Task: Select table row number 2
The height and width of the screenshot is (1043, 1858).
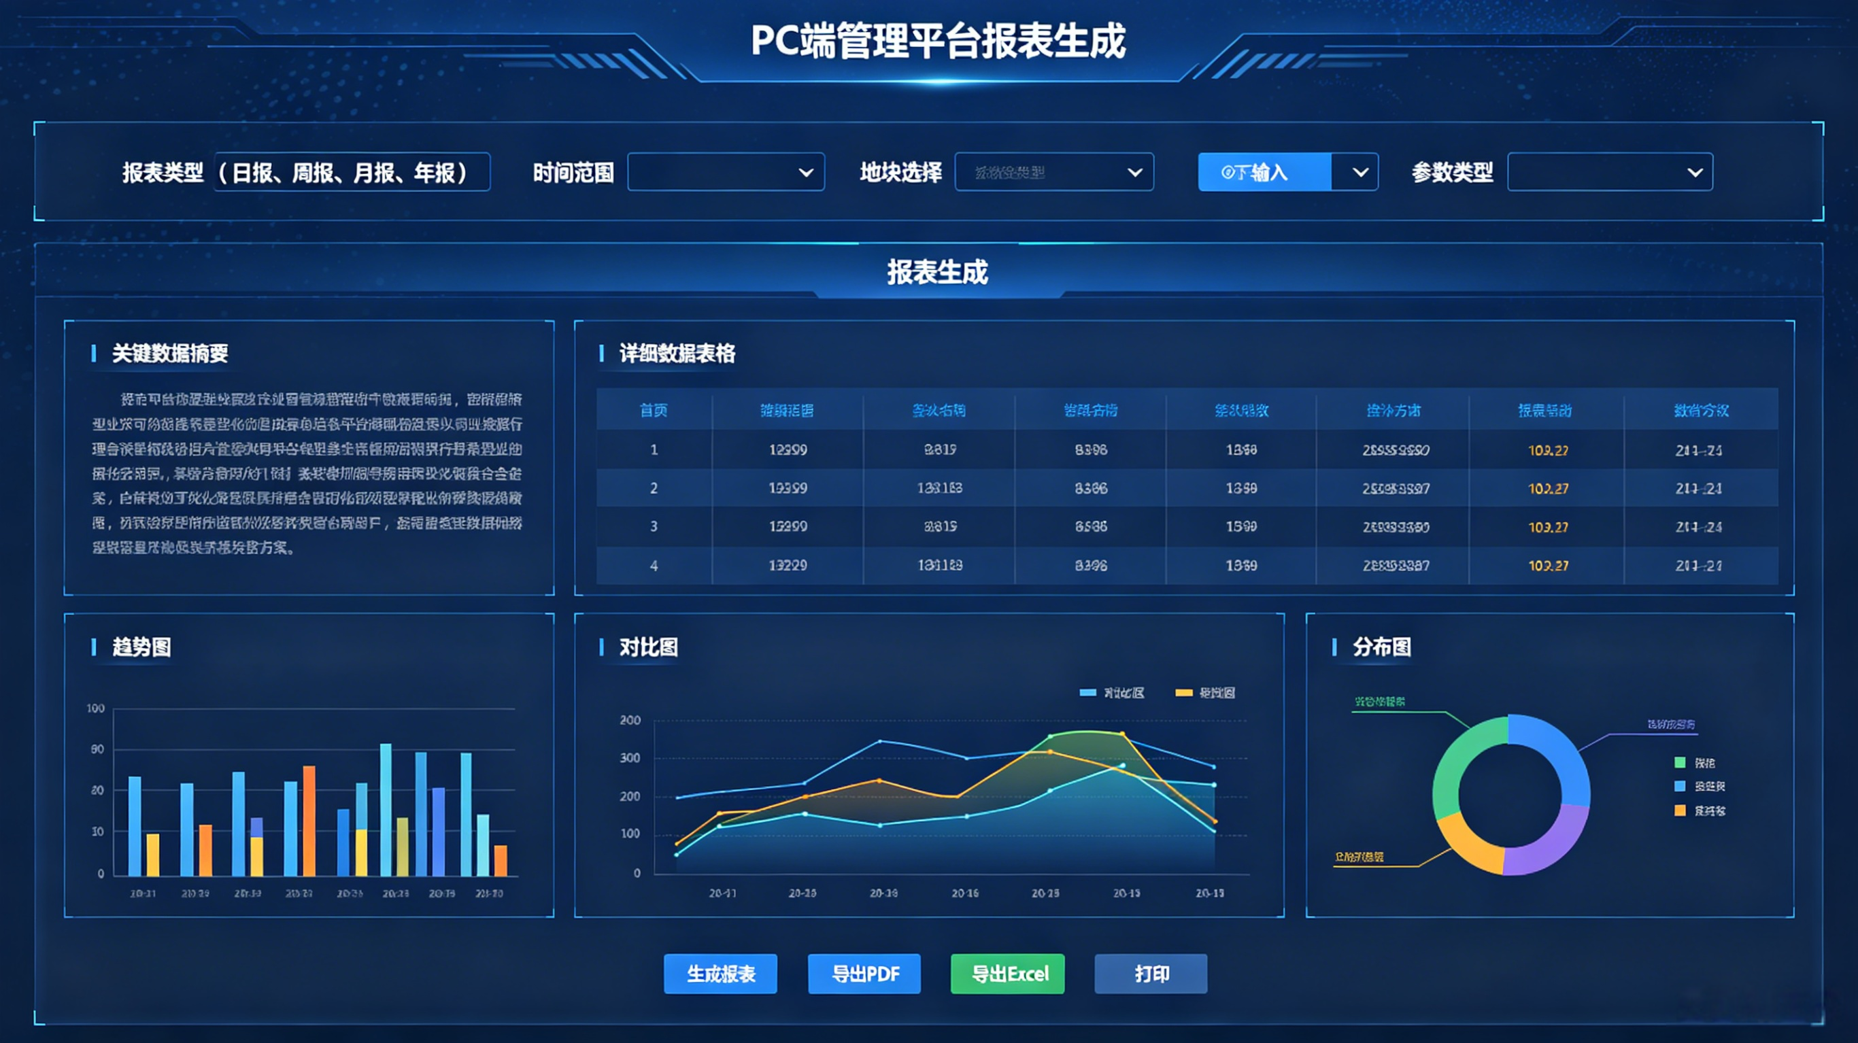Action: 1187,488
